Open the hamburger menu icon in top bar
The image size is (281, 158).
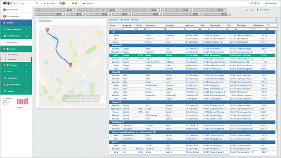(37, 3)
